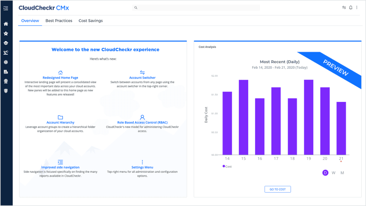Click the person icon above Role Based Access Control
The width and height of the screenshot is (366, 206).
tap(142, 117)
